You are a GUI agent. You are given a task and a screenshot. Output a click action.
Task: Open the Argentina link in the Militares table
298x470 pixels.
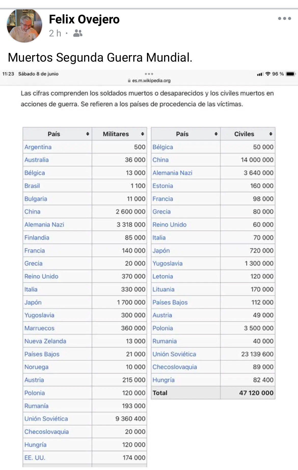[x=38, y=147]
